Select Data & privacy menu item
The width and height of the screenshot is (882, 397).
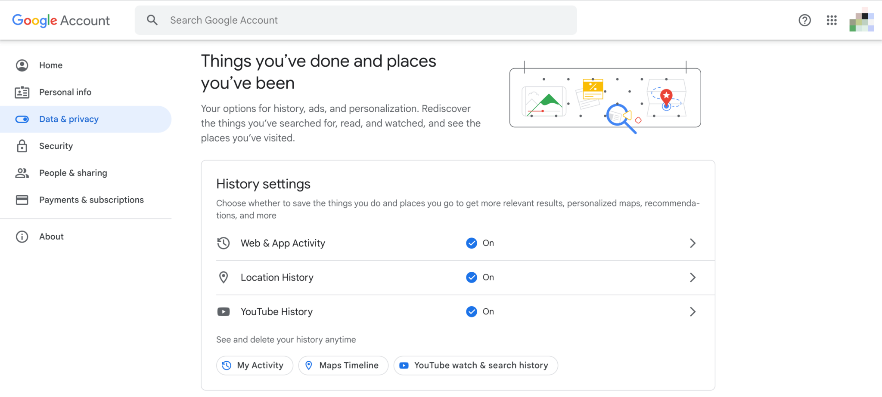[86, 119]
